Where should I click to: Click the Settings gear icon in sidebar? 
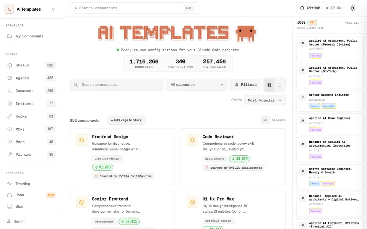tap(10, 103)
